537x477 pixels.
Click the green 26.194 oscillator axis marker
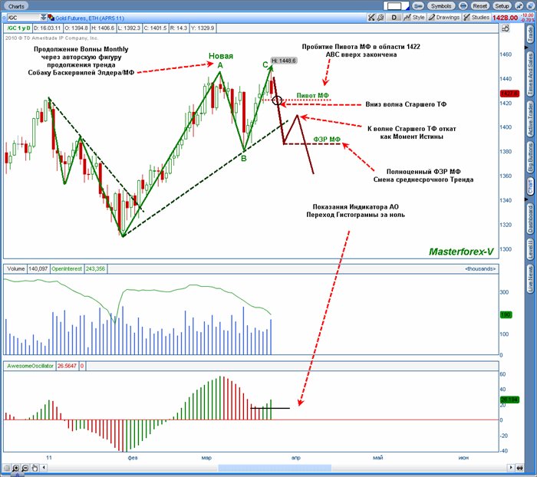pos(509,400)
